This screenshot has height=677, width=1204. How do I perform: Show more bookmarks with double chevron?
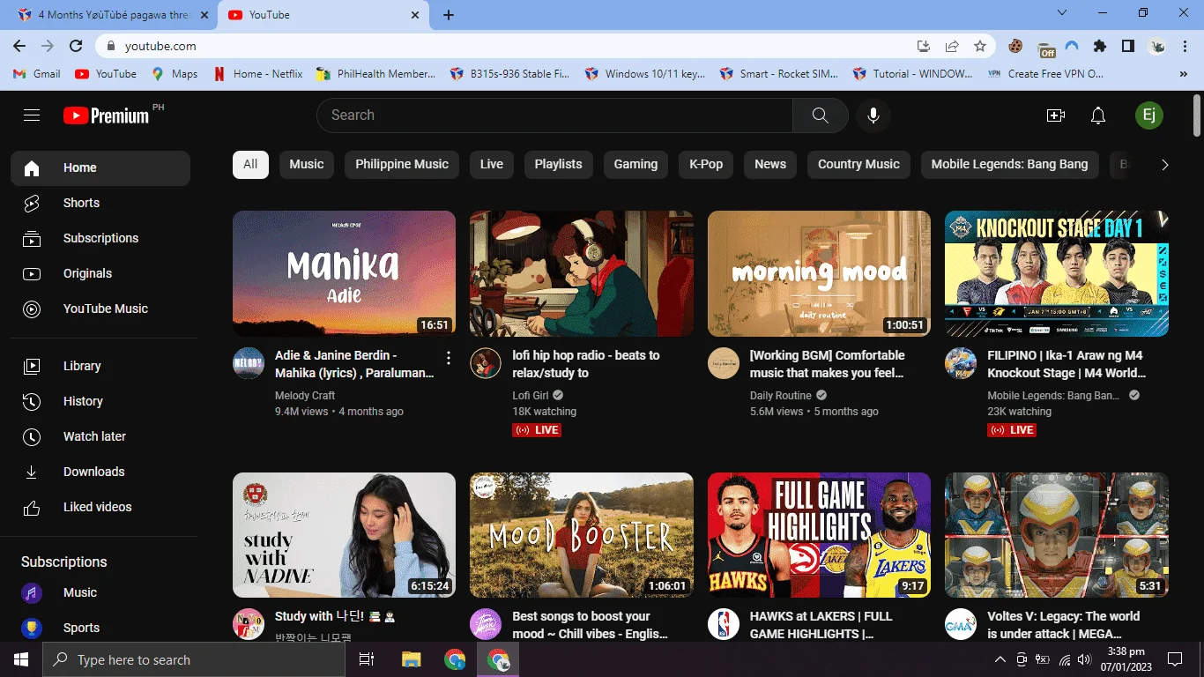tap(1183, 74)
